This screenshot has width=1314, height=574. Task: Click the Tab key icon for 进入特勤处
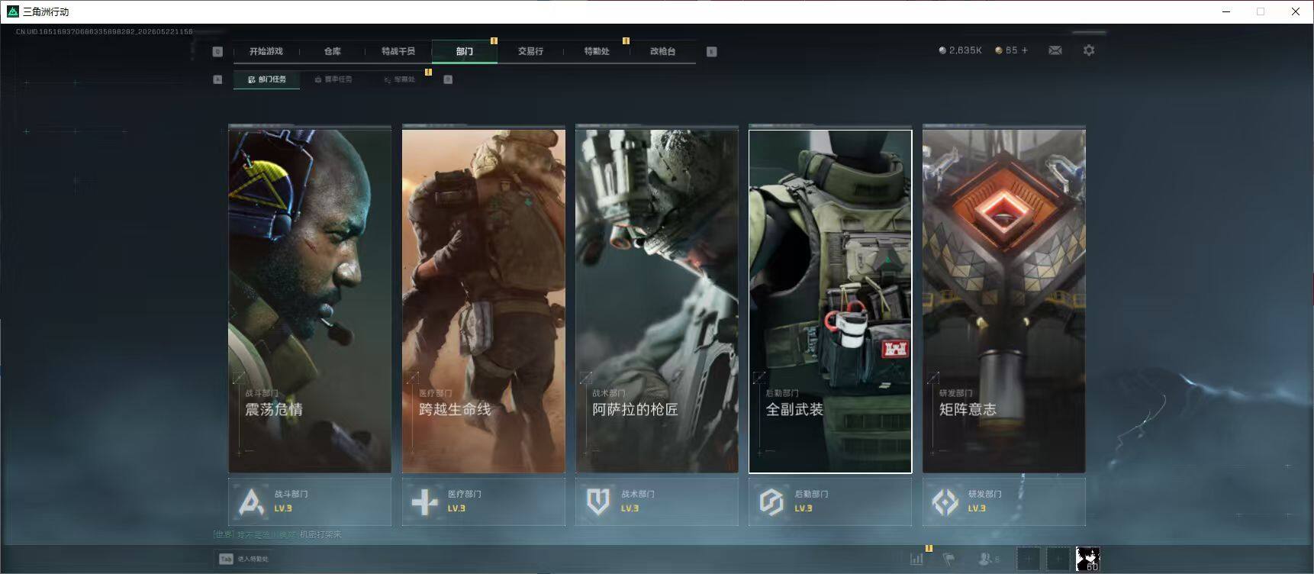click(226, 559)
